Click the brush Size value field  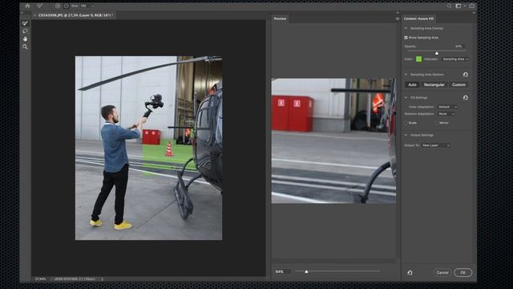(83, 6)
